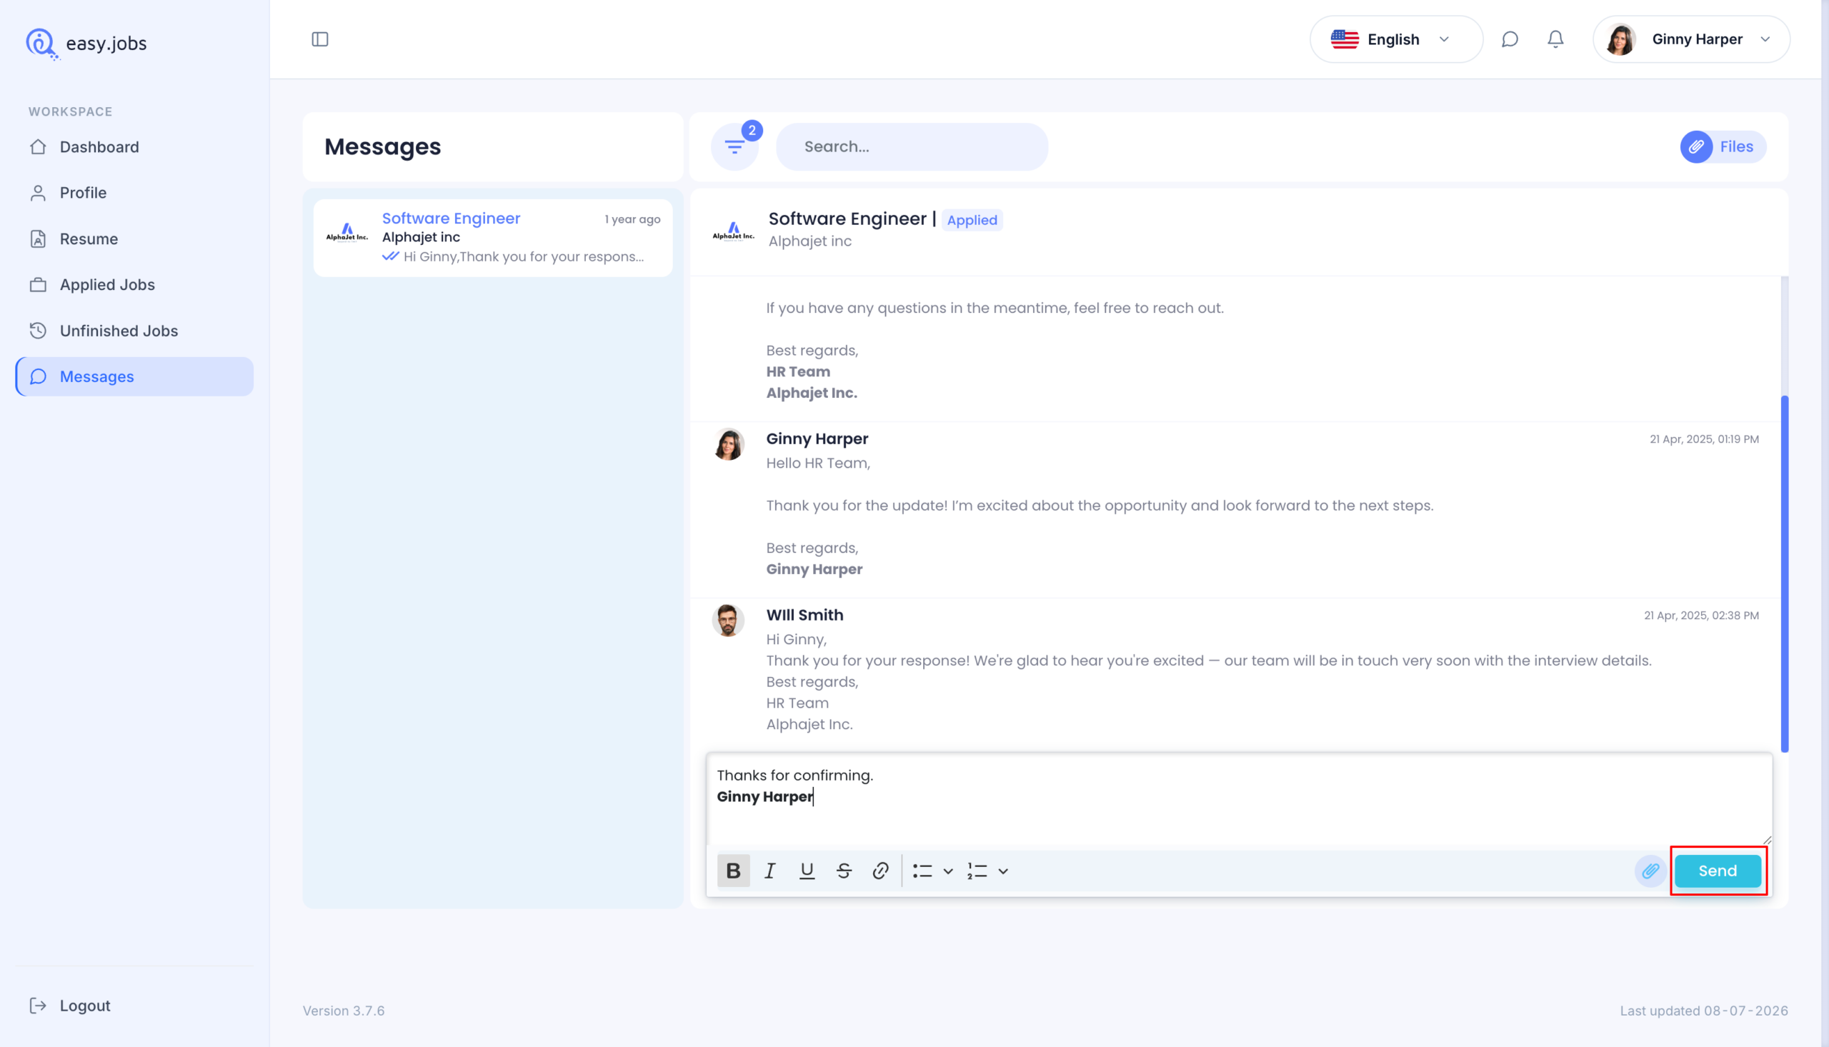The image size is (1829, 1047).
Task: Click the Alphajet logo in chat header
Action: click(733, 231)
